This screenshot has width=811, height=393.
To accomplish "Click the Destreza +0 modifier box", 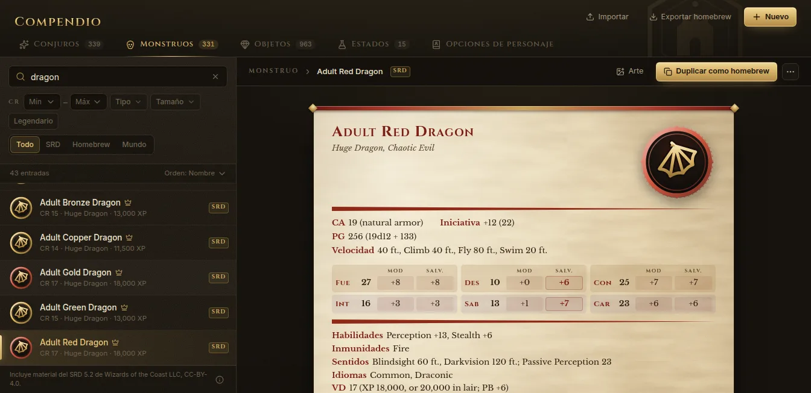I will tap(524, 283).
